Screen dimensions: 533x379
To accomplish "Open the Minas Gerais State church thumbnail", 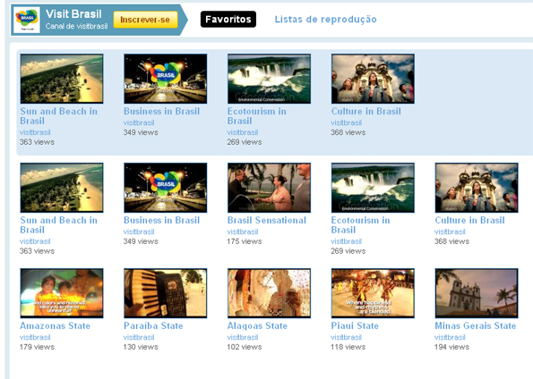I will coord(477,293).
